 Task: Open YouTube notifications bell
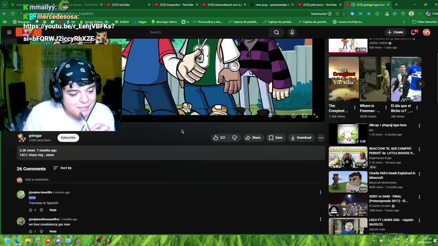tap(413, 32)
